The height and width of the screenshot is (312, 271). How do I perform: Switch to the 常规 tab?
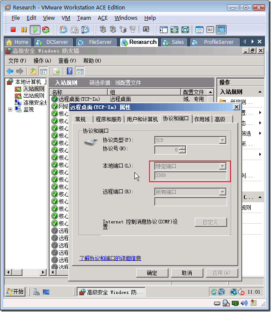coord(81,119)
